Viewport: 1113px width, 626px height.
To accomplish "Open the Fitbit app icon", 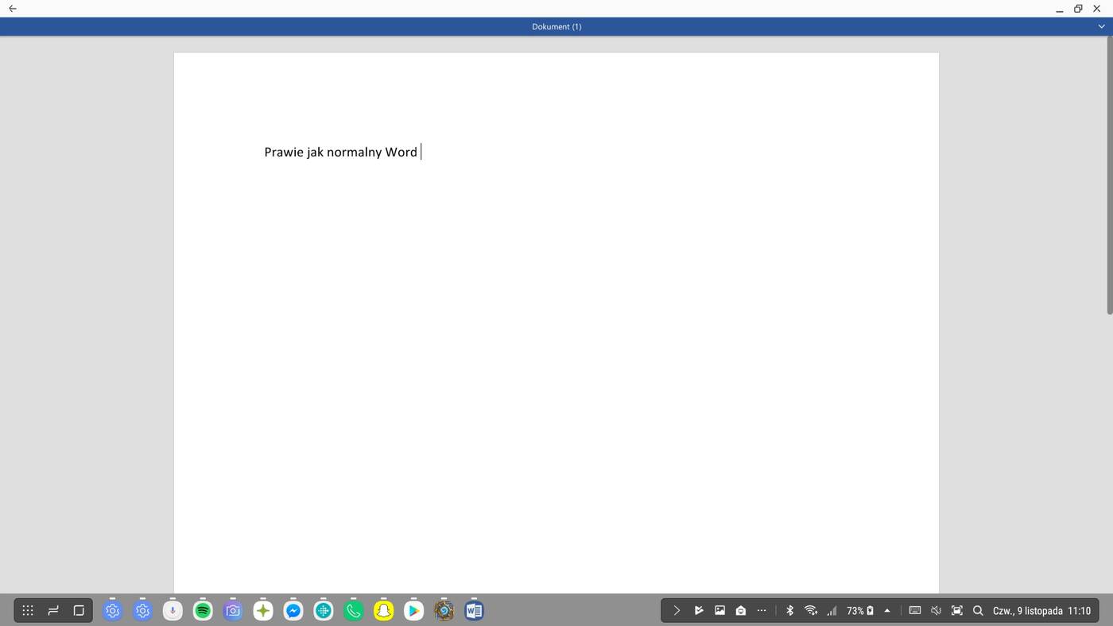I will pos(324,611).
